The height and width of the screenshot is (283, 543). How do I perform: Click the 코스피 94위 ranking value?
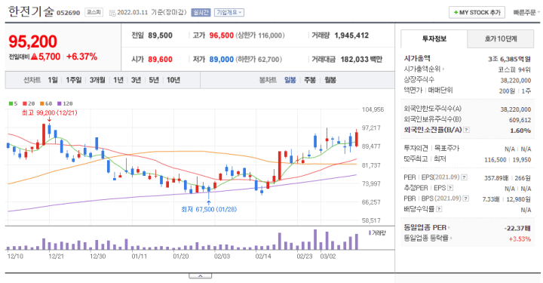click(x=514, y=69)
